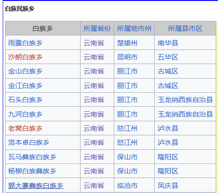Viewport: 218px width, 193px height.
Task: Open the 金山白族乡 link
Action: pyautogui.click(x=25, y=71)
